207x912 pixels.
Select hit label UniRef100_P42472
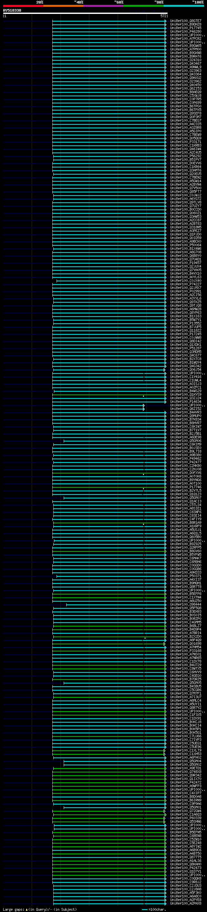[186, 782]
